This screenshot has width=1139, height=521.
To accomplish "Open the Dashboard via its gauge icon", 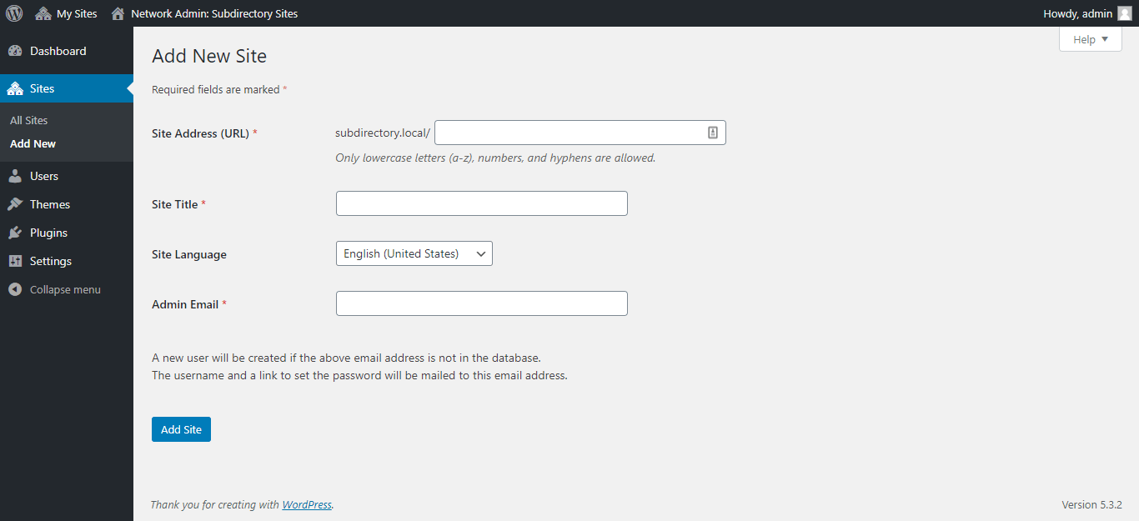I will [15, 51].
